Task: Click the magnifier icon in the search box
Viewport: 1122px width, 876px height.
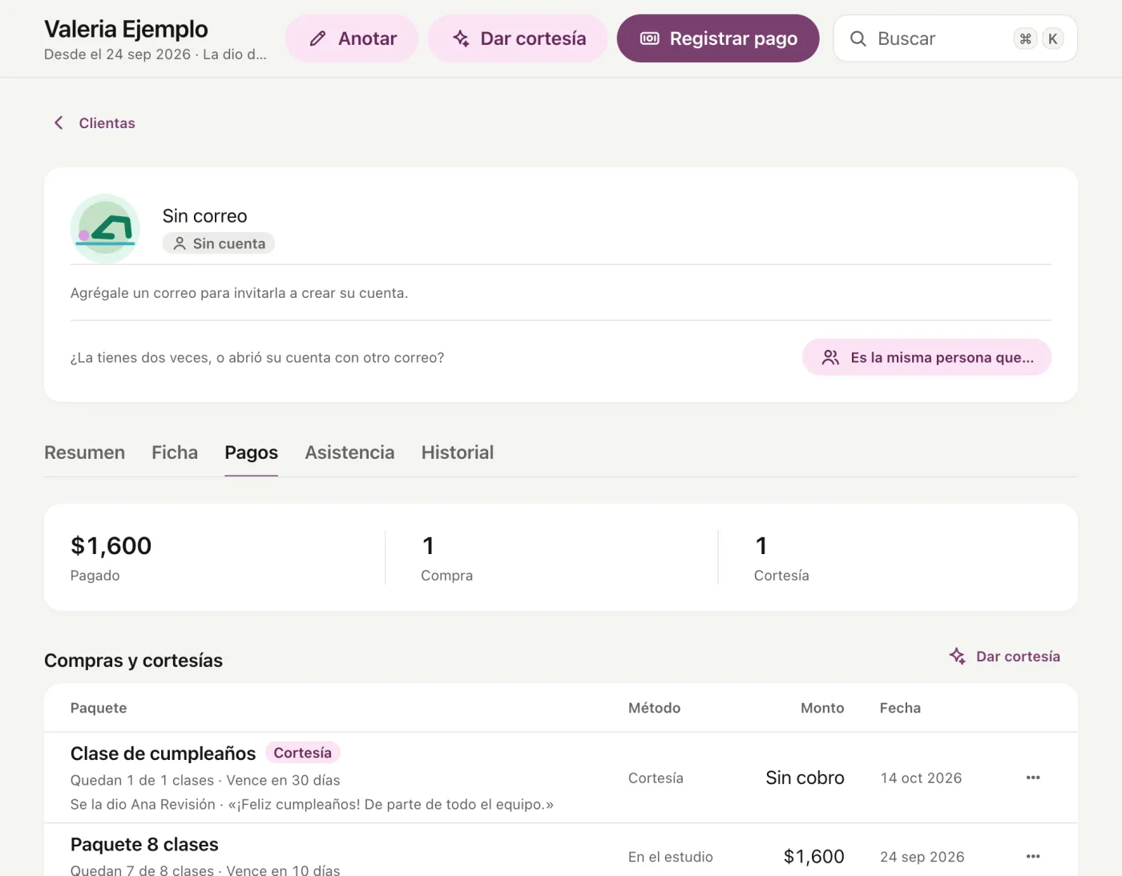Action: click(858, 38)
